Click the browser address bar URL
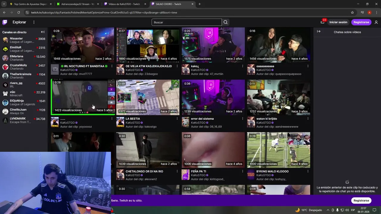 [104, 12]
